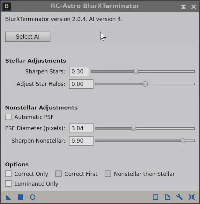Image resolution: width=200 pixels, height=204 pixels.
Task: Click the BlurXTerminator version 2.0.4 text
Action: pyautogui.click(x=64, y=19)
